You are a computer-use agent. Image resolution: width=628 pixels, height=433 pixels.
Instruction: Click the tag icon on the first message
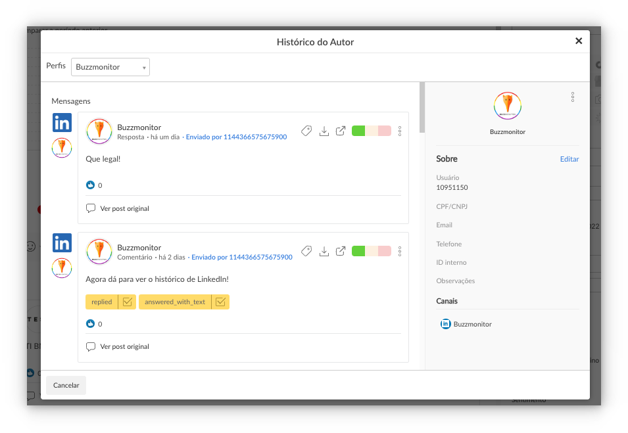click(x=306, y=131)
